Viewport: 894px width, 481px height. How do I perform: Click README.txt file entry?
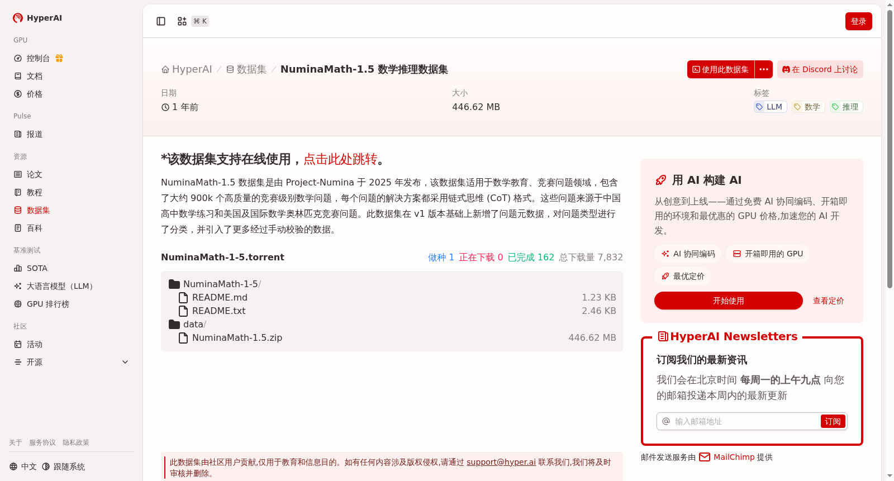[396, 311]
